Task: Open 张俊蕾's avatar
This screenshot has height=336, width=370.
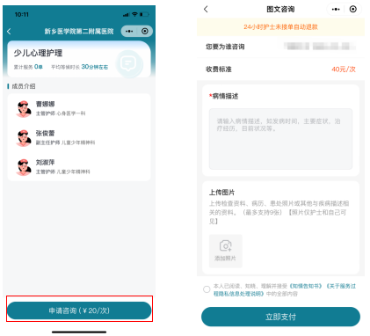Action: (x=24, y=138)
